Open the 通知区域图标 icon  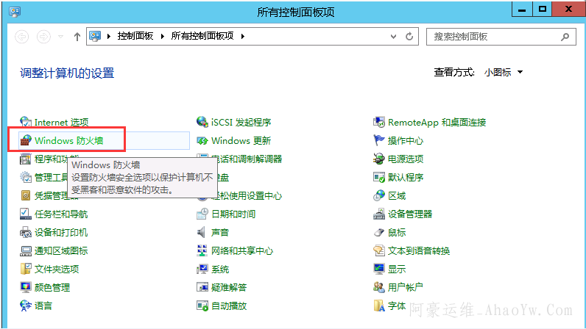(26, 250)
